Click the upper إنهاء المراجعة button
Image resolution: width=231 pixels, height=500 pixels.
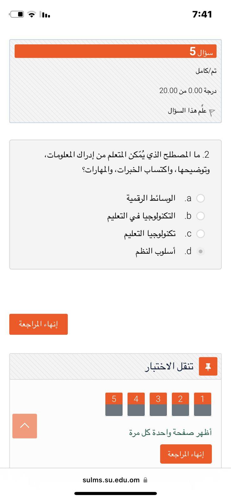[38, 324]
